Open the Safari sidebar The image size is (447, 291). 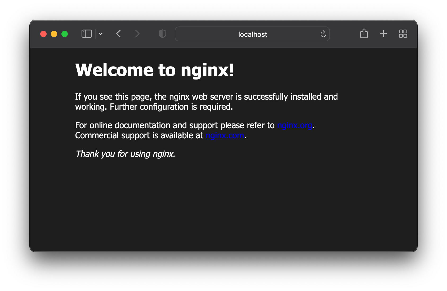coord(86,34)
